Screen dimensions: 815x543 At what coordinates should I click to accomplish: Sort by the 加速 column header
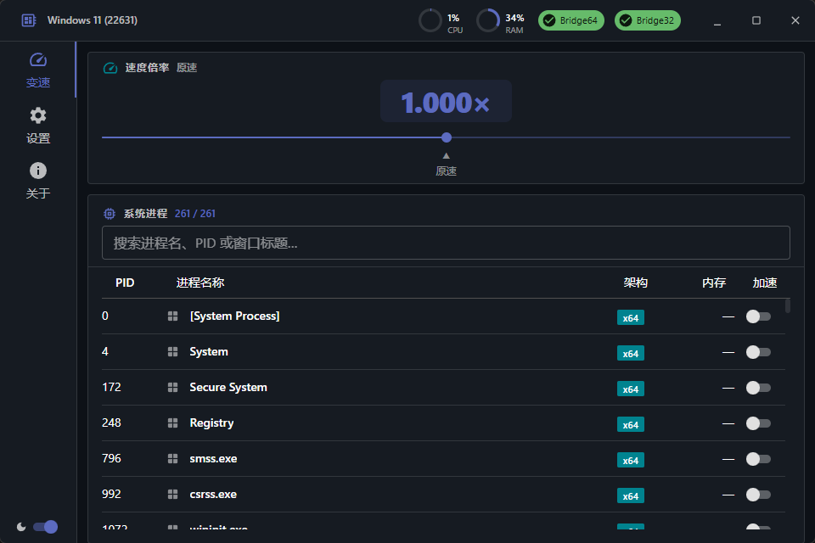point(765,283)
